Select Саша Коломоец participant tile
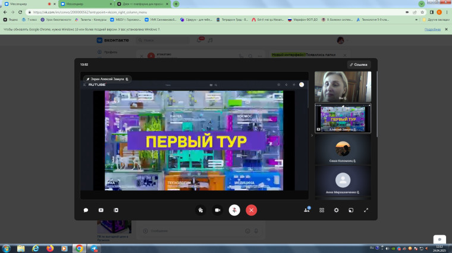452x253 pixels. [343, 150]
